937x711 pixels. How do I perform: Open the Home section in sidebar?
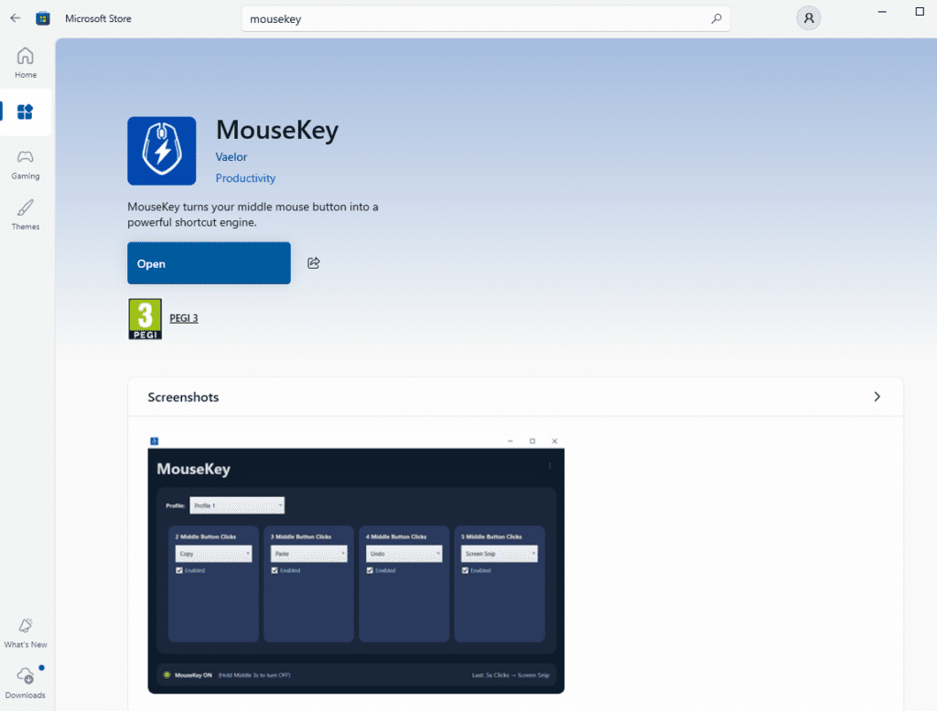tap(25, 63)
